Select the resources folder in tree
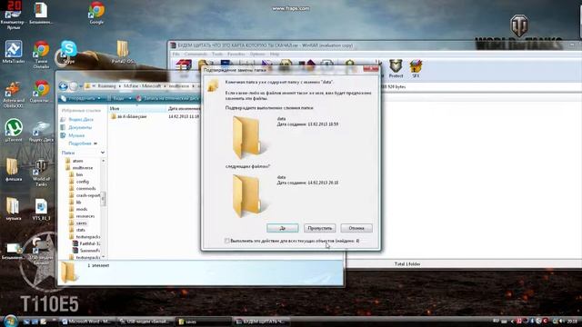 (x=85, y=216)
